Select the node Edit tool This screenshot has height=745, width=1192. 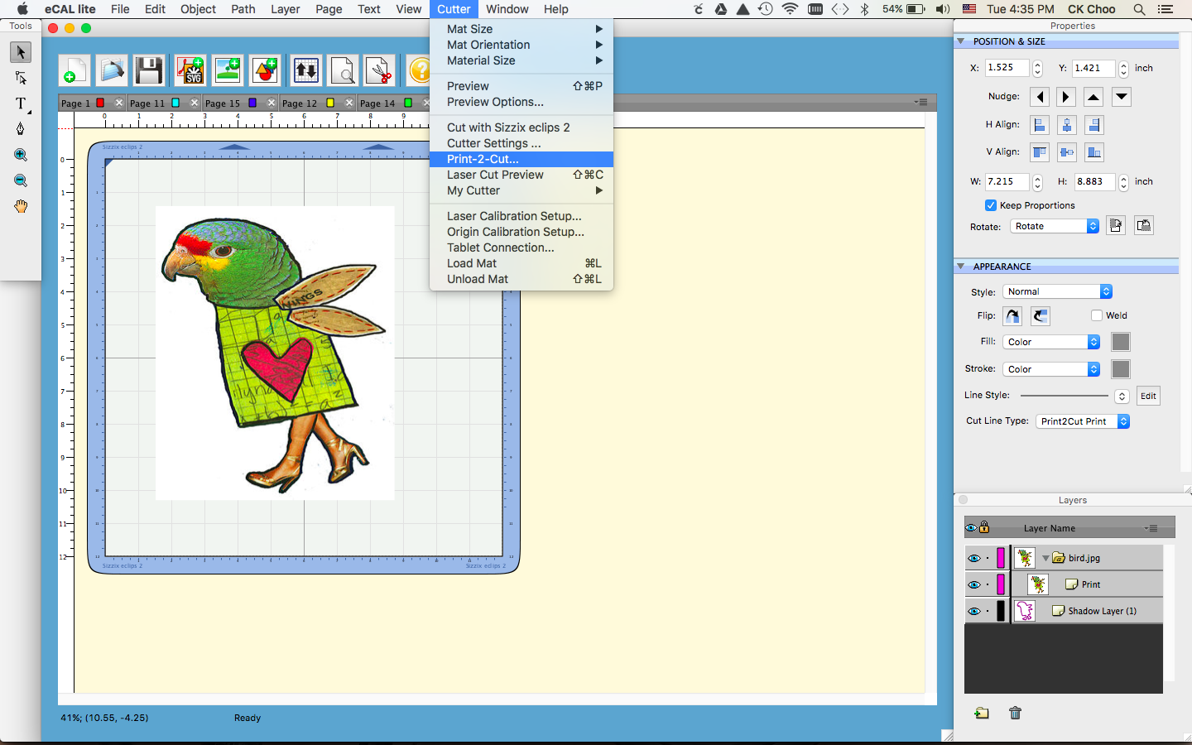tap(21, 78)
